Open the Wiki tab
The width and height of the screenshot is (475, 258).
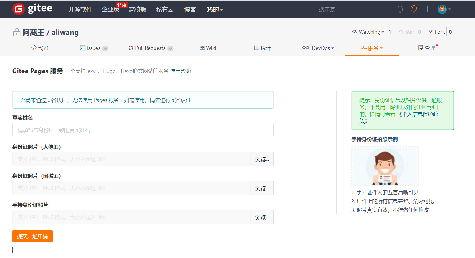[x=208, y=48]
